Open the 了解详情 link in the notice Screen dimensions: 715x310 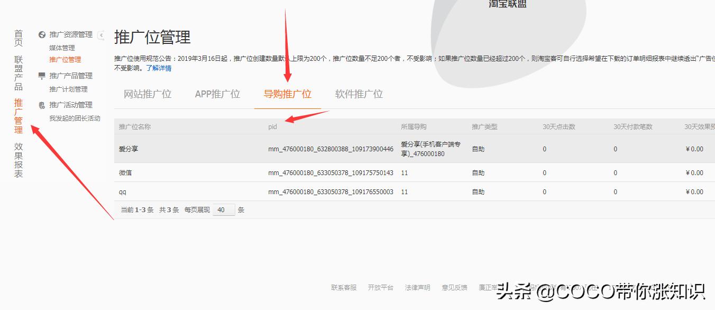click(159, 68)
